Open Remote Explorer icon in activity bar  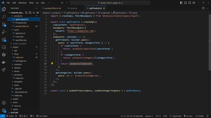4,47
